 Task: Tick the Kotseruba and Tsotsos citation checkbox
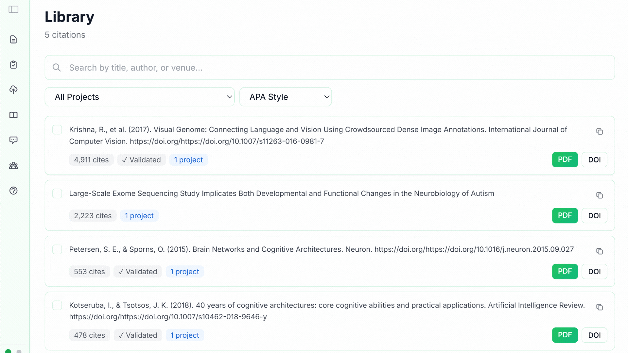[x=57, y=305]
